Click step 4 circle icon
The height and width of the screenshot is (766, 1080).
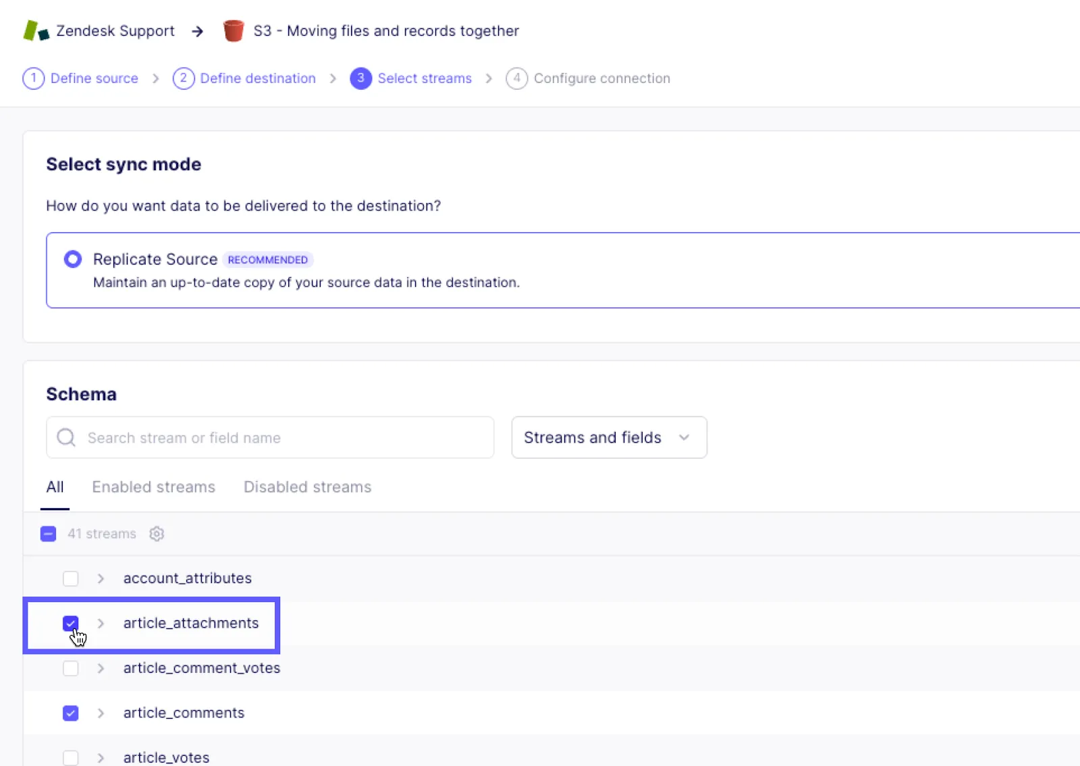pyautogui.click(x=517, y=78)
